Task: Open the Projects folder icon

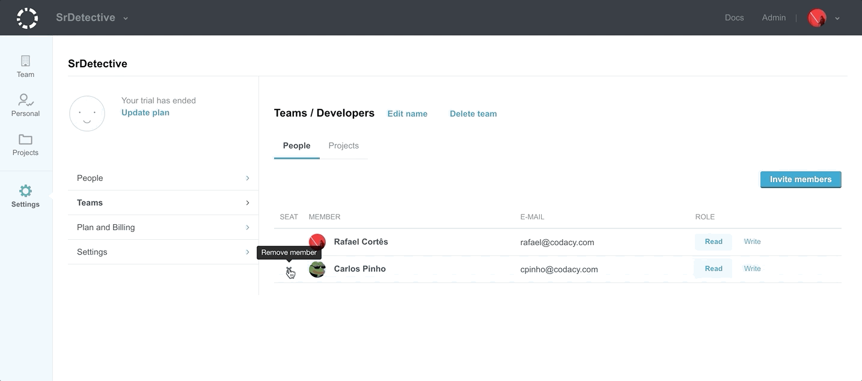Action: click(25, 139)
